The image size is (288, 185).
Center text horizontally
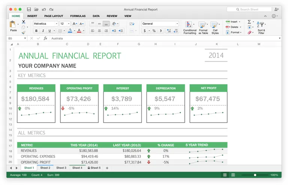(99, 31)
